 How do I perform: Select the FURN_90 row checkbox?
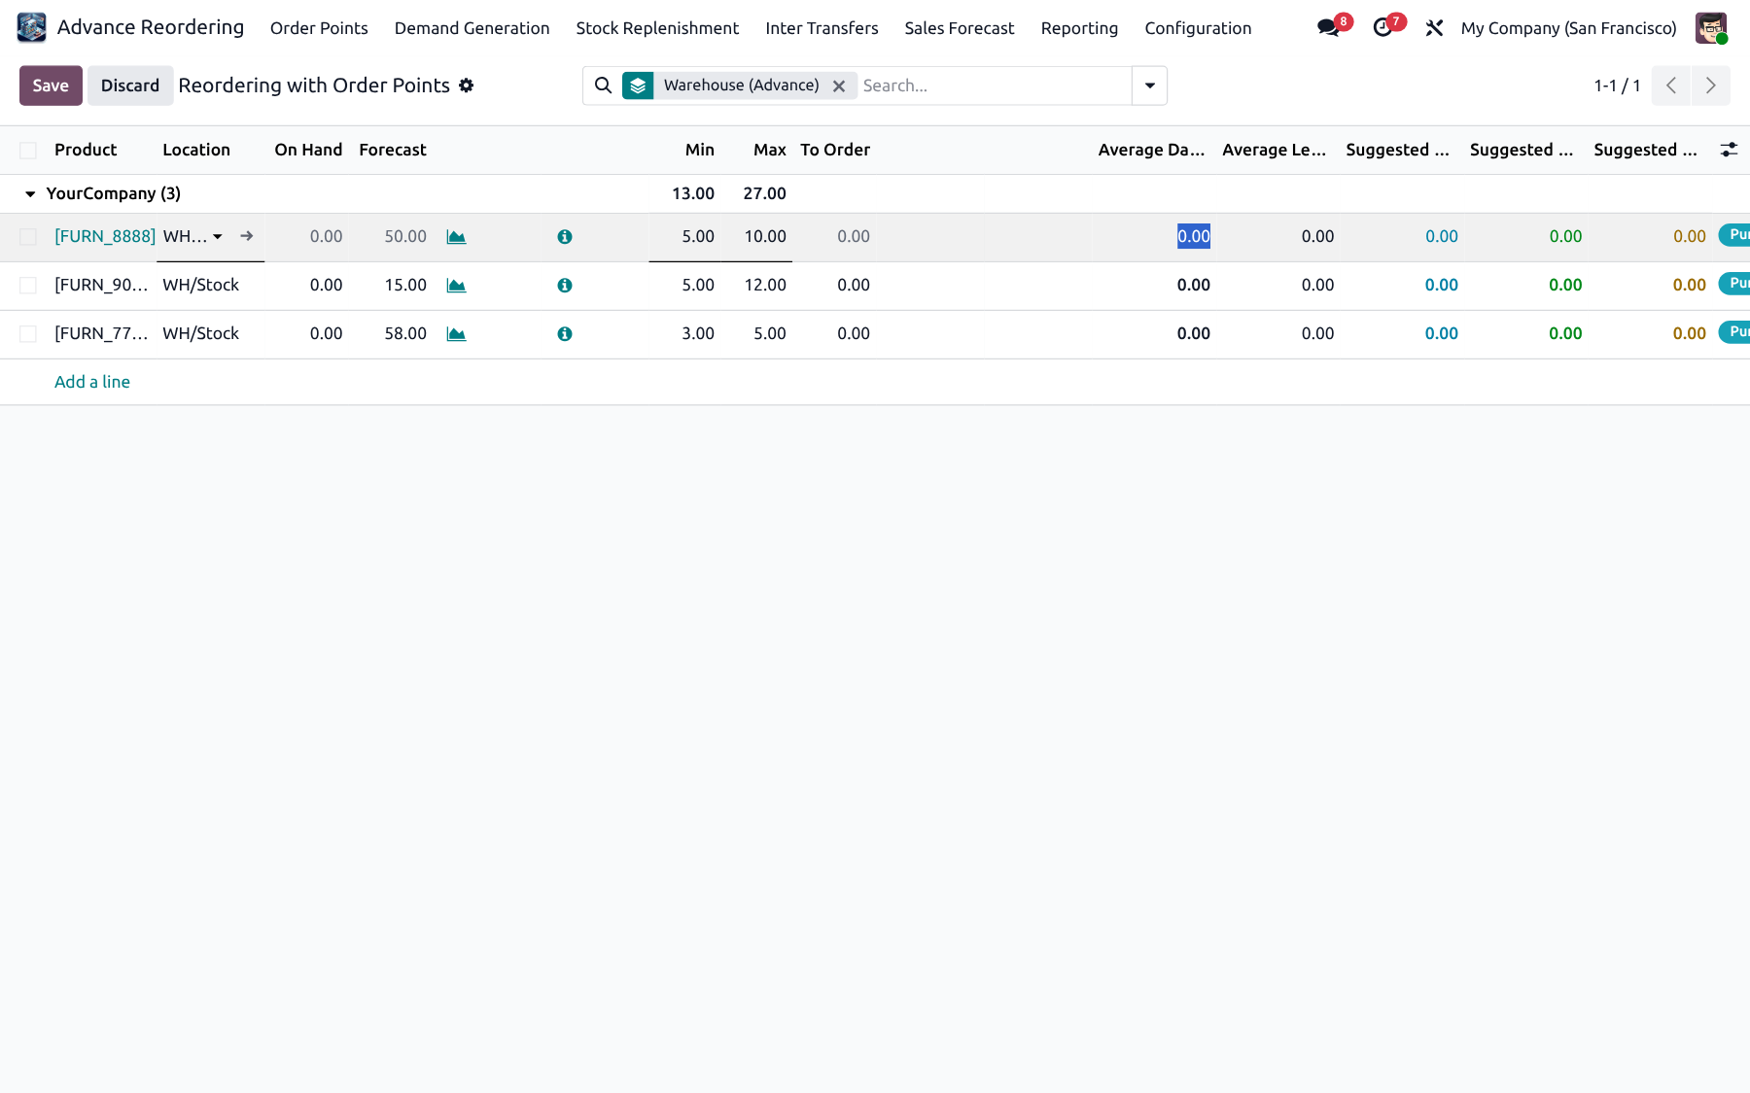(28, 286)
